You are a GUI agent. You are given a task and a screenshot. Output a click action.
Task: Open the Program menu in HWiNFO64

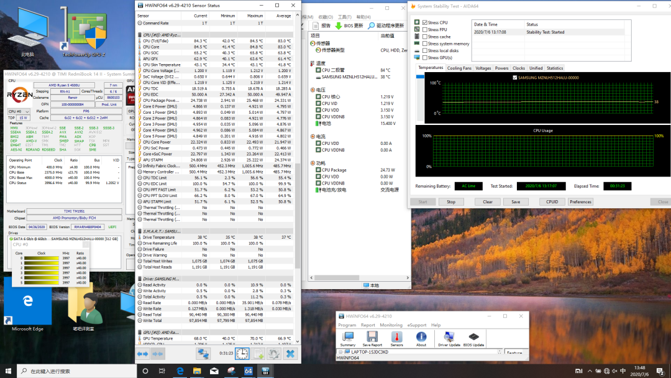[x=347, y=325]
